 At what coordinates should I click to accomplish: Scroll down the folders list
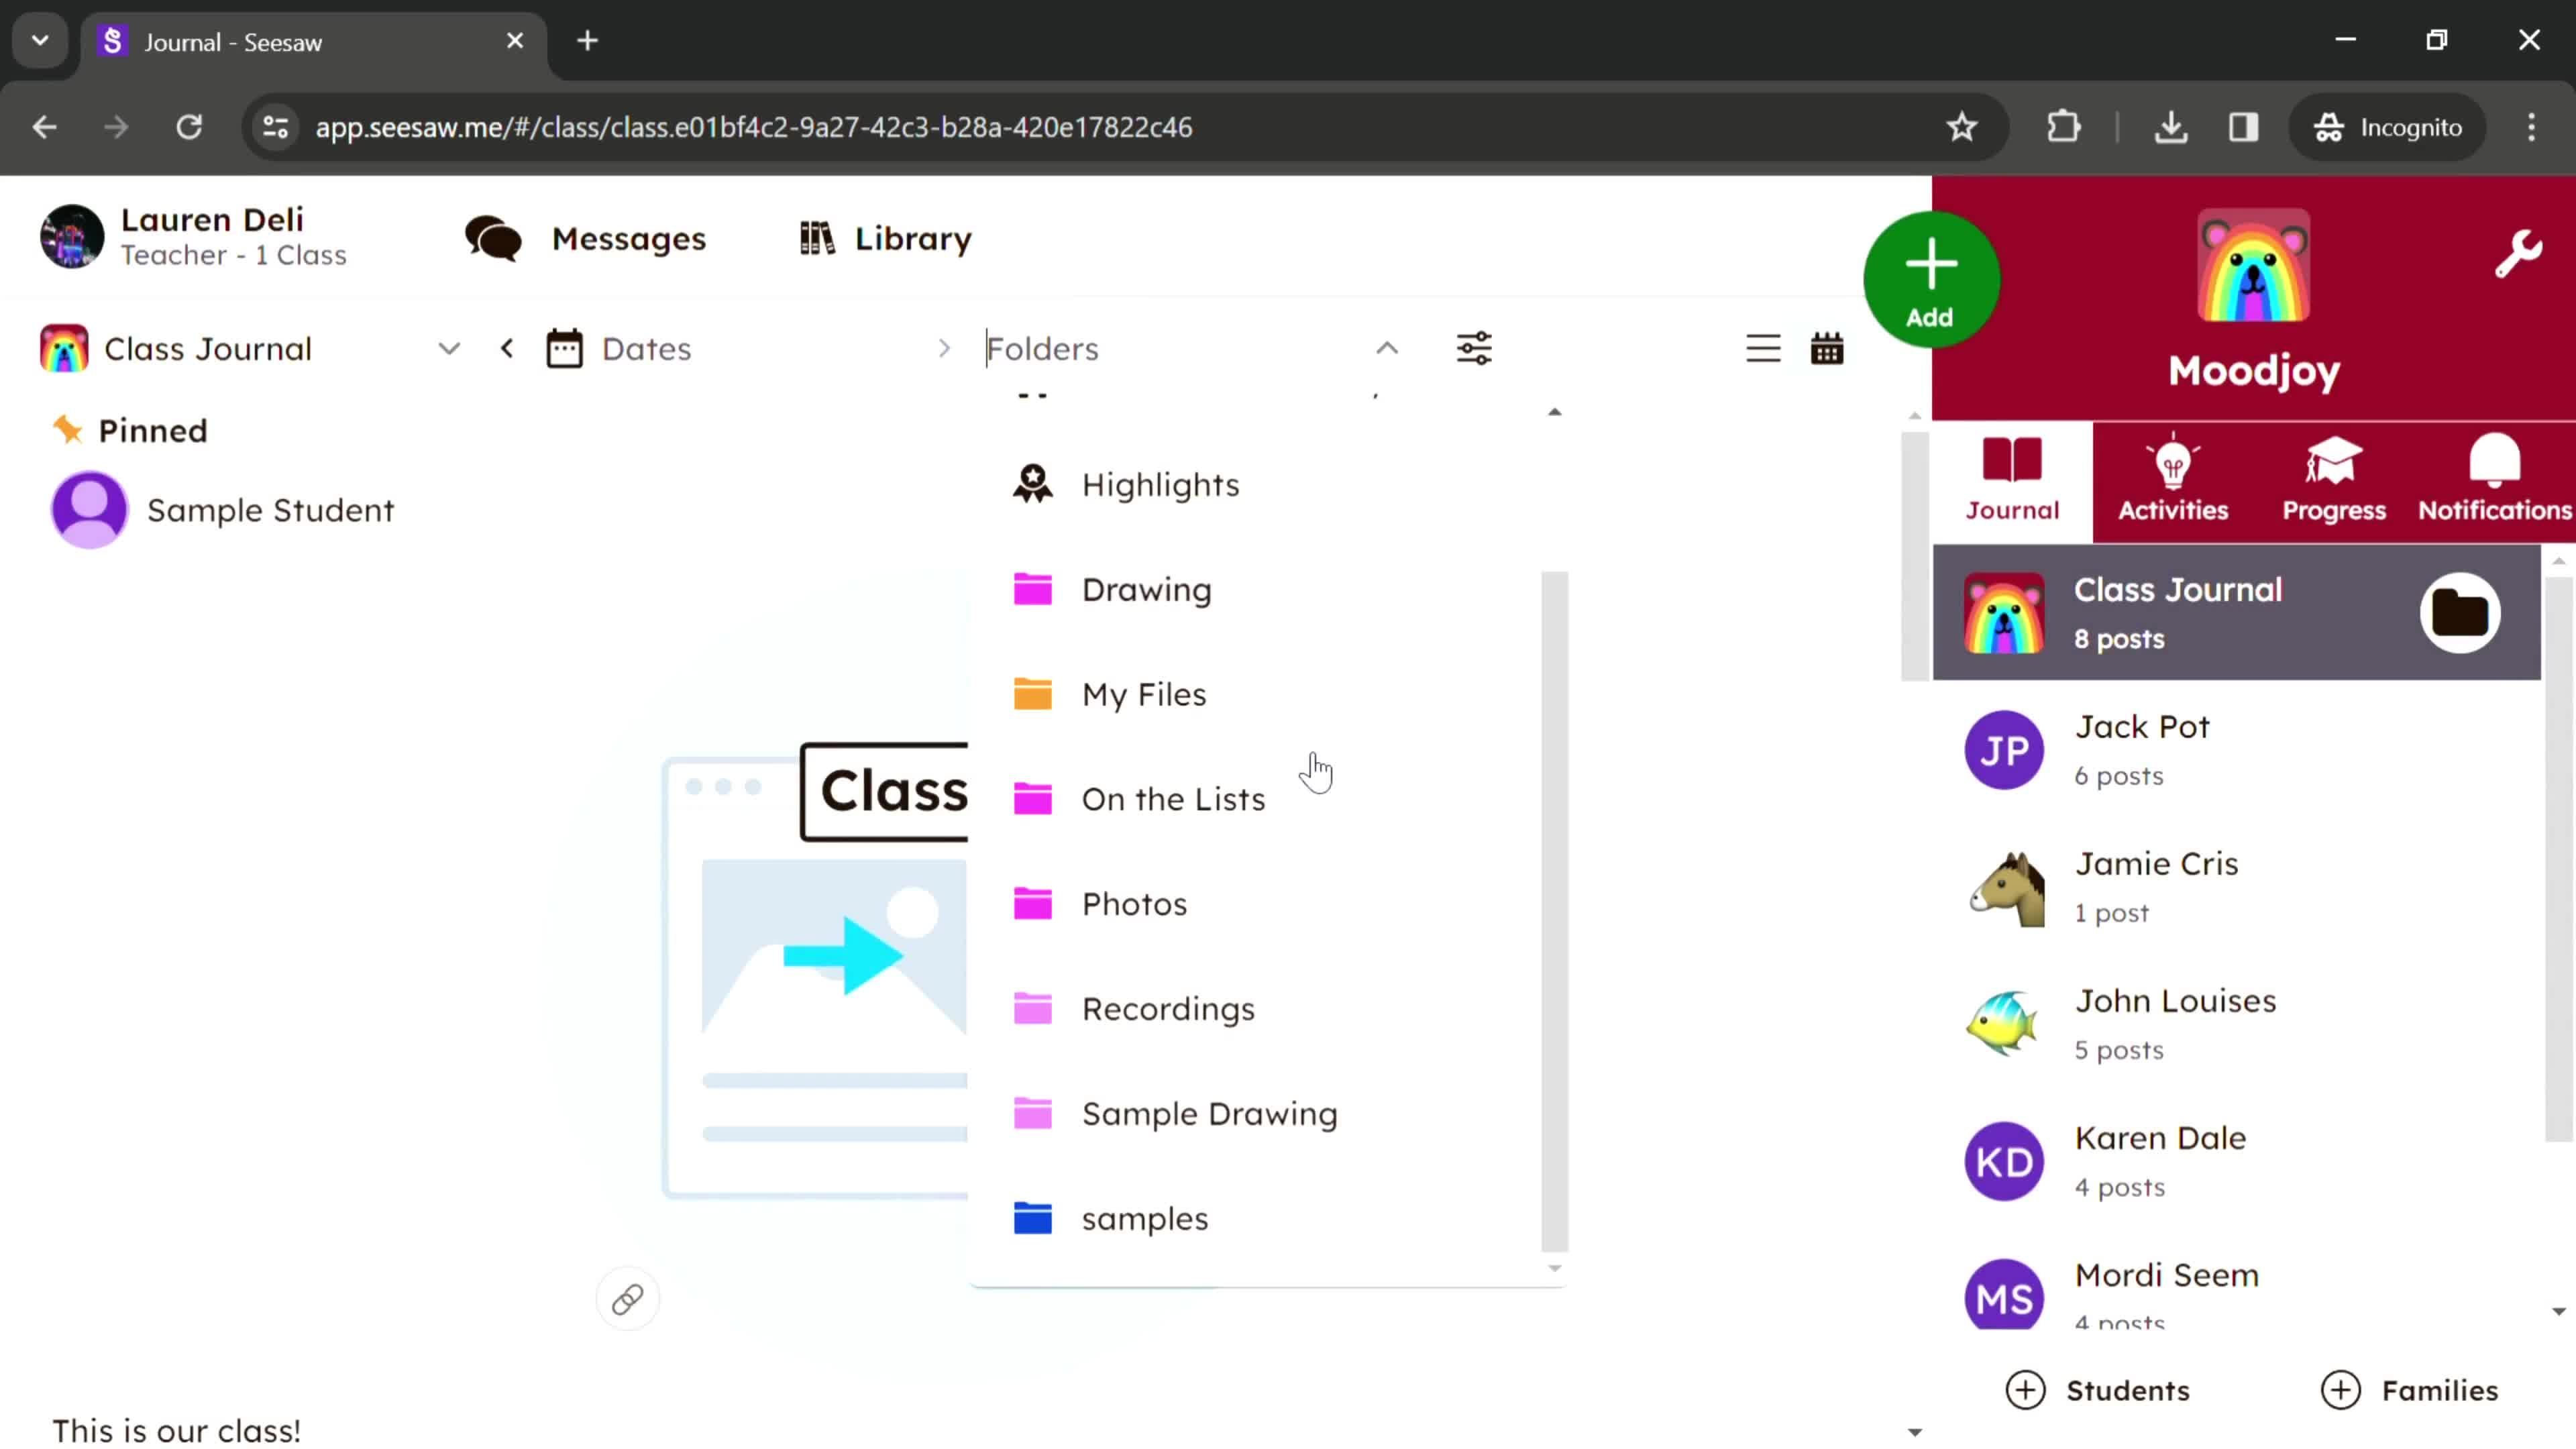(x=1555, y=1269)
